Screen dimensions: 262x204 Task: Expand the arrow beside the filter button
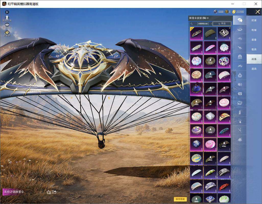click(x=211, y=24)
